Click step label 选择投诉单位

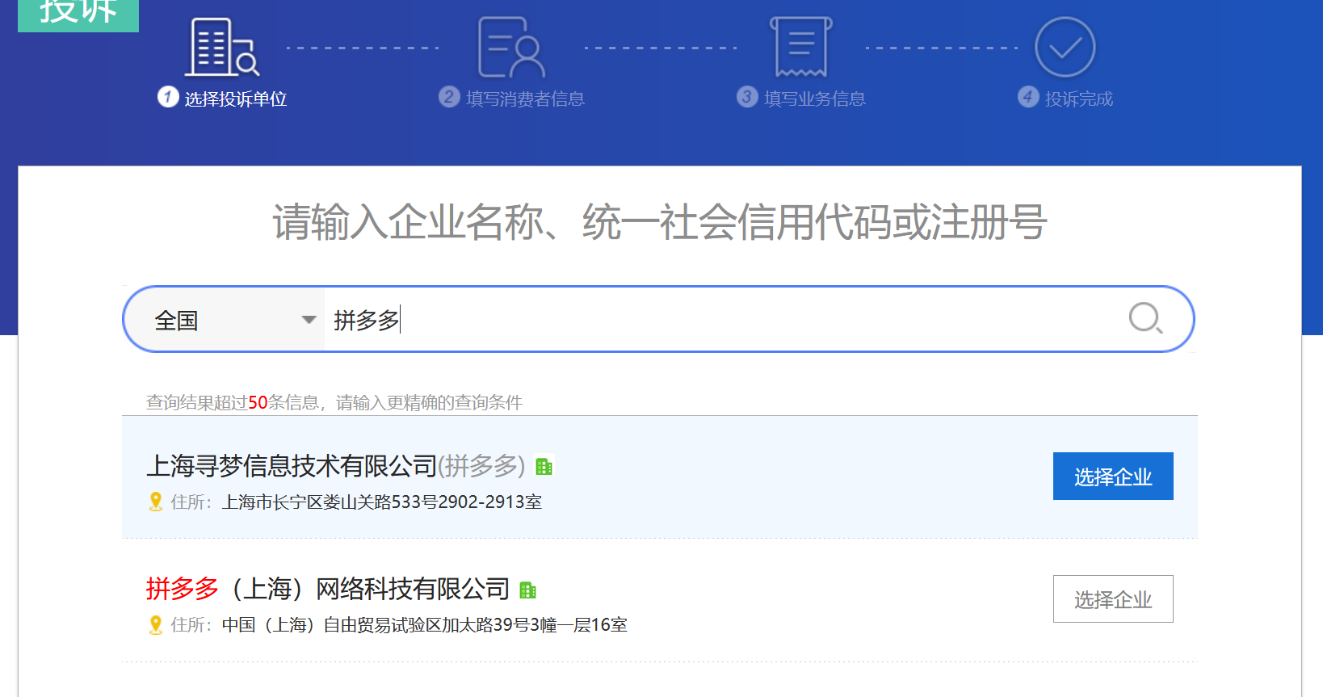[x=236, y=99]
